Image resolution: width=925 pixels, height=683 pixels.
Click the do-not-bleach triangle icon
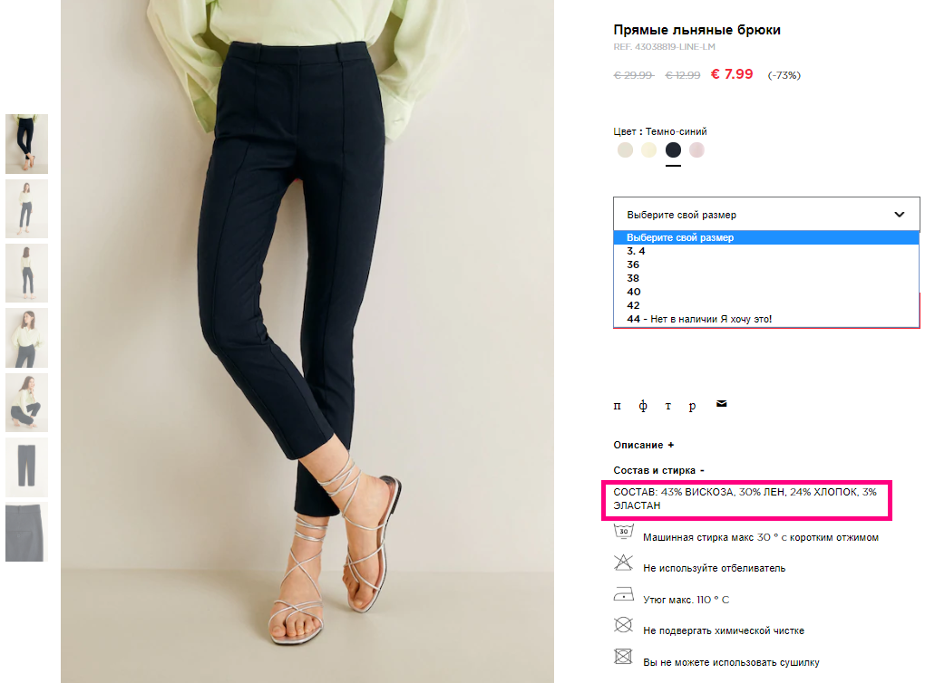point(623,563)
